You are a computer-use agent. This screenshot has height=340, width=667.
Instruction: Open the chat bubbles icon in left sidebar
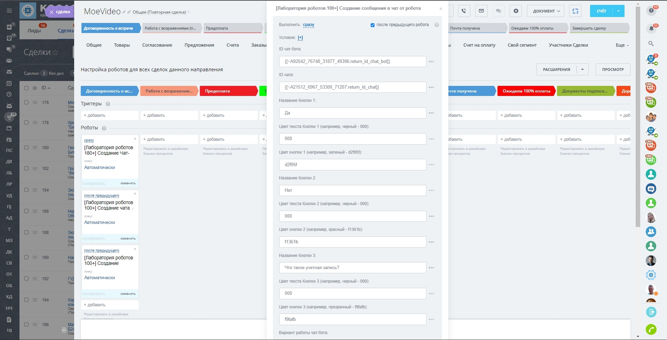click(x=9, y=49)
